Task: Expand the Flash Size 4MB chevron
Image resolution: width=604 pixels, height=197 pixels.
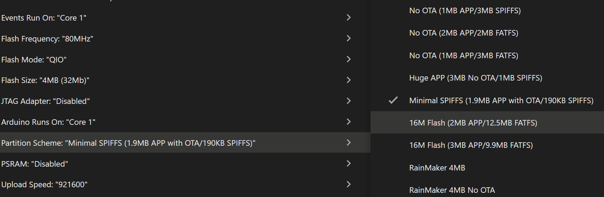Action: (349, 80)
